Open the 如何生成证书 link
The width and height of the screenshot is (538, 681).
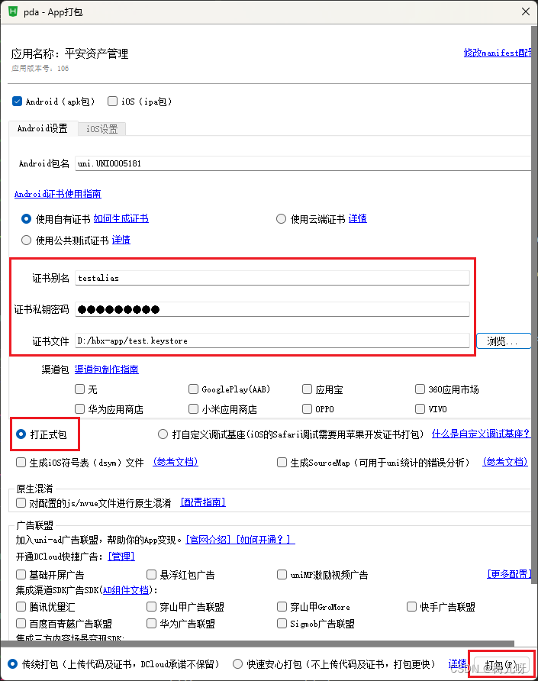tap(121, 218)
